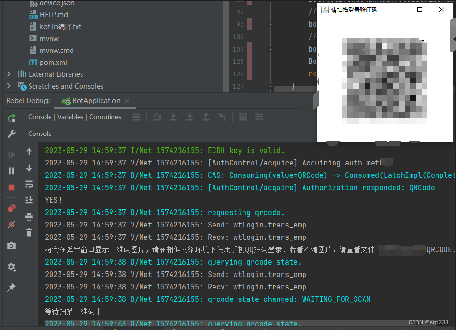
Task: Print the console contents
Action: click(x=29, y=217)
